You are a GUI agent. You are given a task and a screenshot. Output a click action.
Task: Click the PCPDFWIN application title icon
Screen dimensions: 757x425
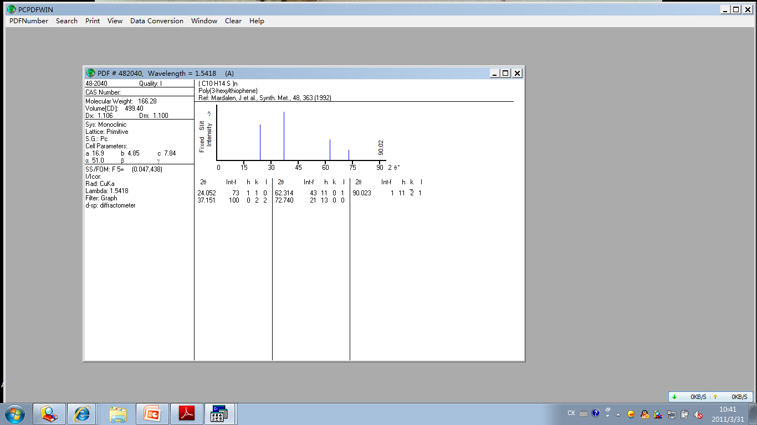(x=11, y=9)
